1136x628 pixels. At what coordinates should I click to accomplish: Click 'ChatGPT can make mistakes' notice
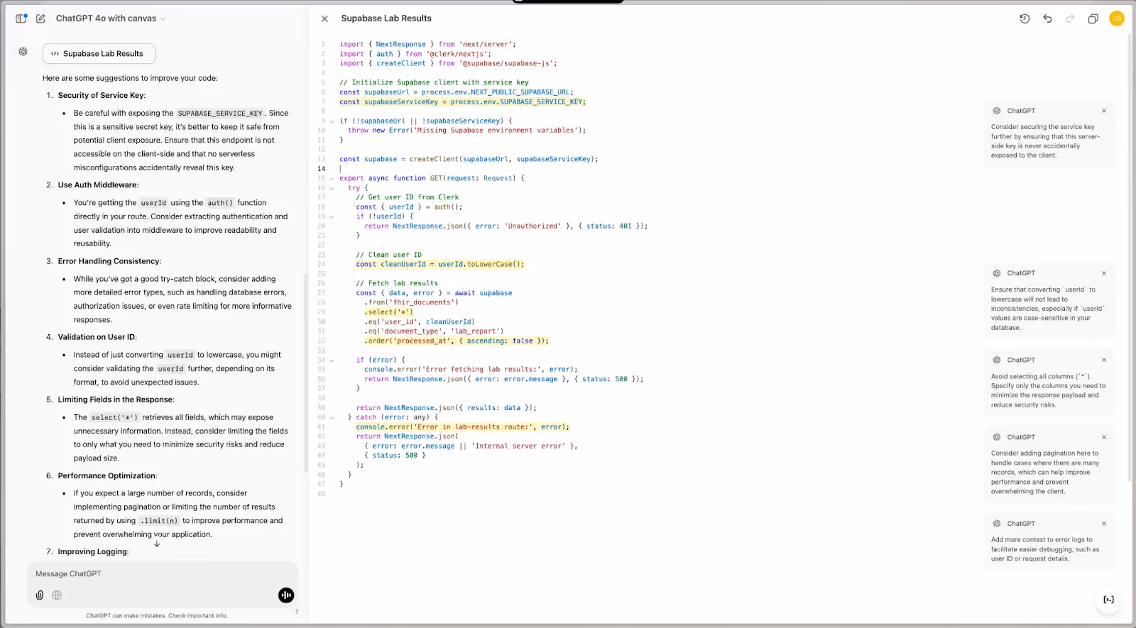tap(157, 616)
